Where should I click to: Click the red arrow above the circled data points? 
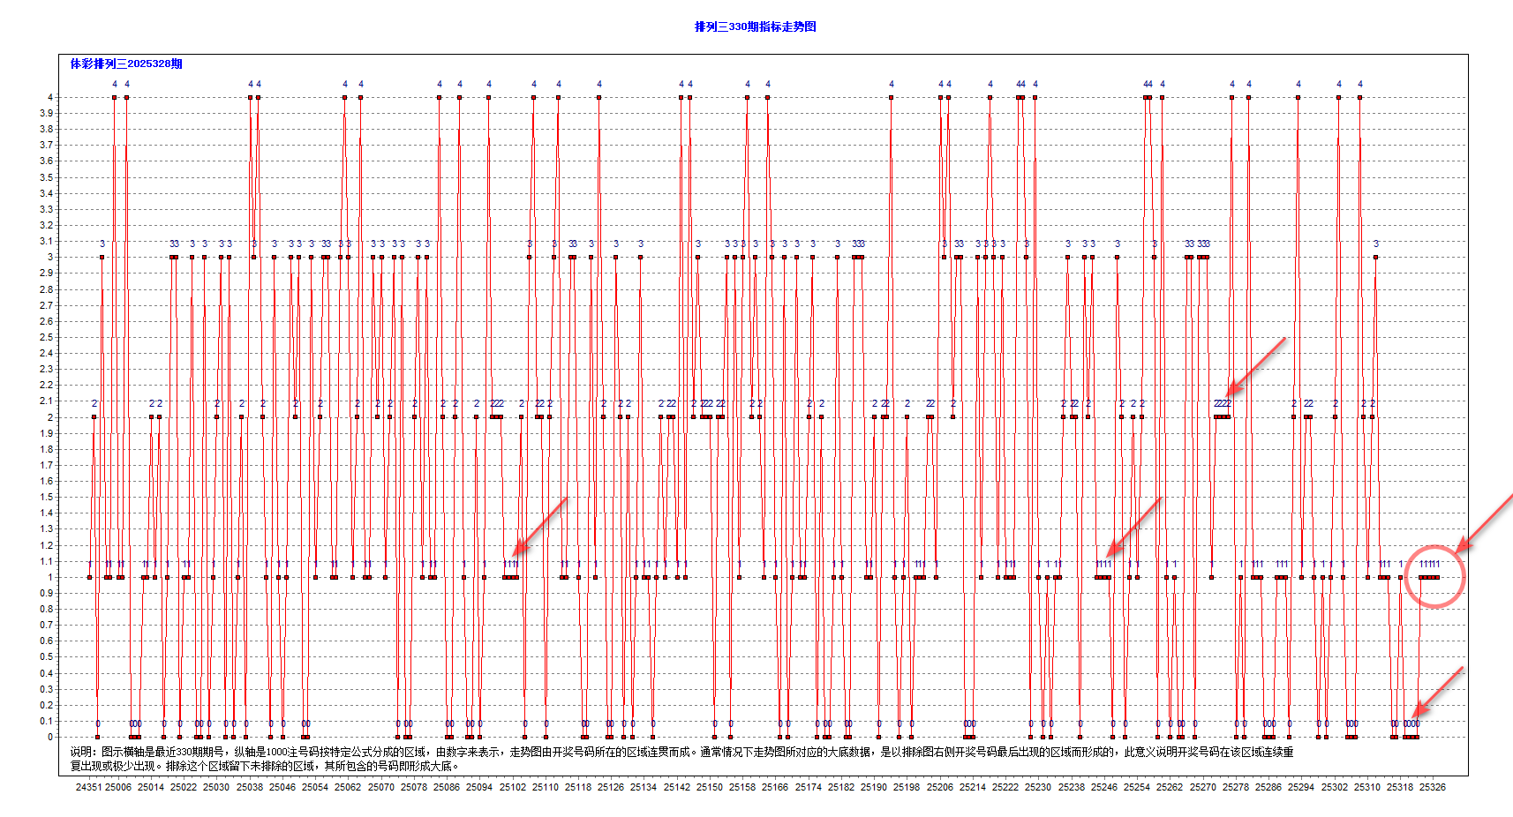tap(1492, 514)
